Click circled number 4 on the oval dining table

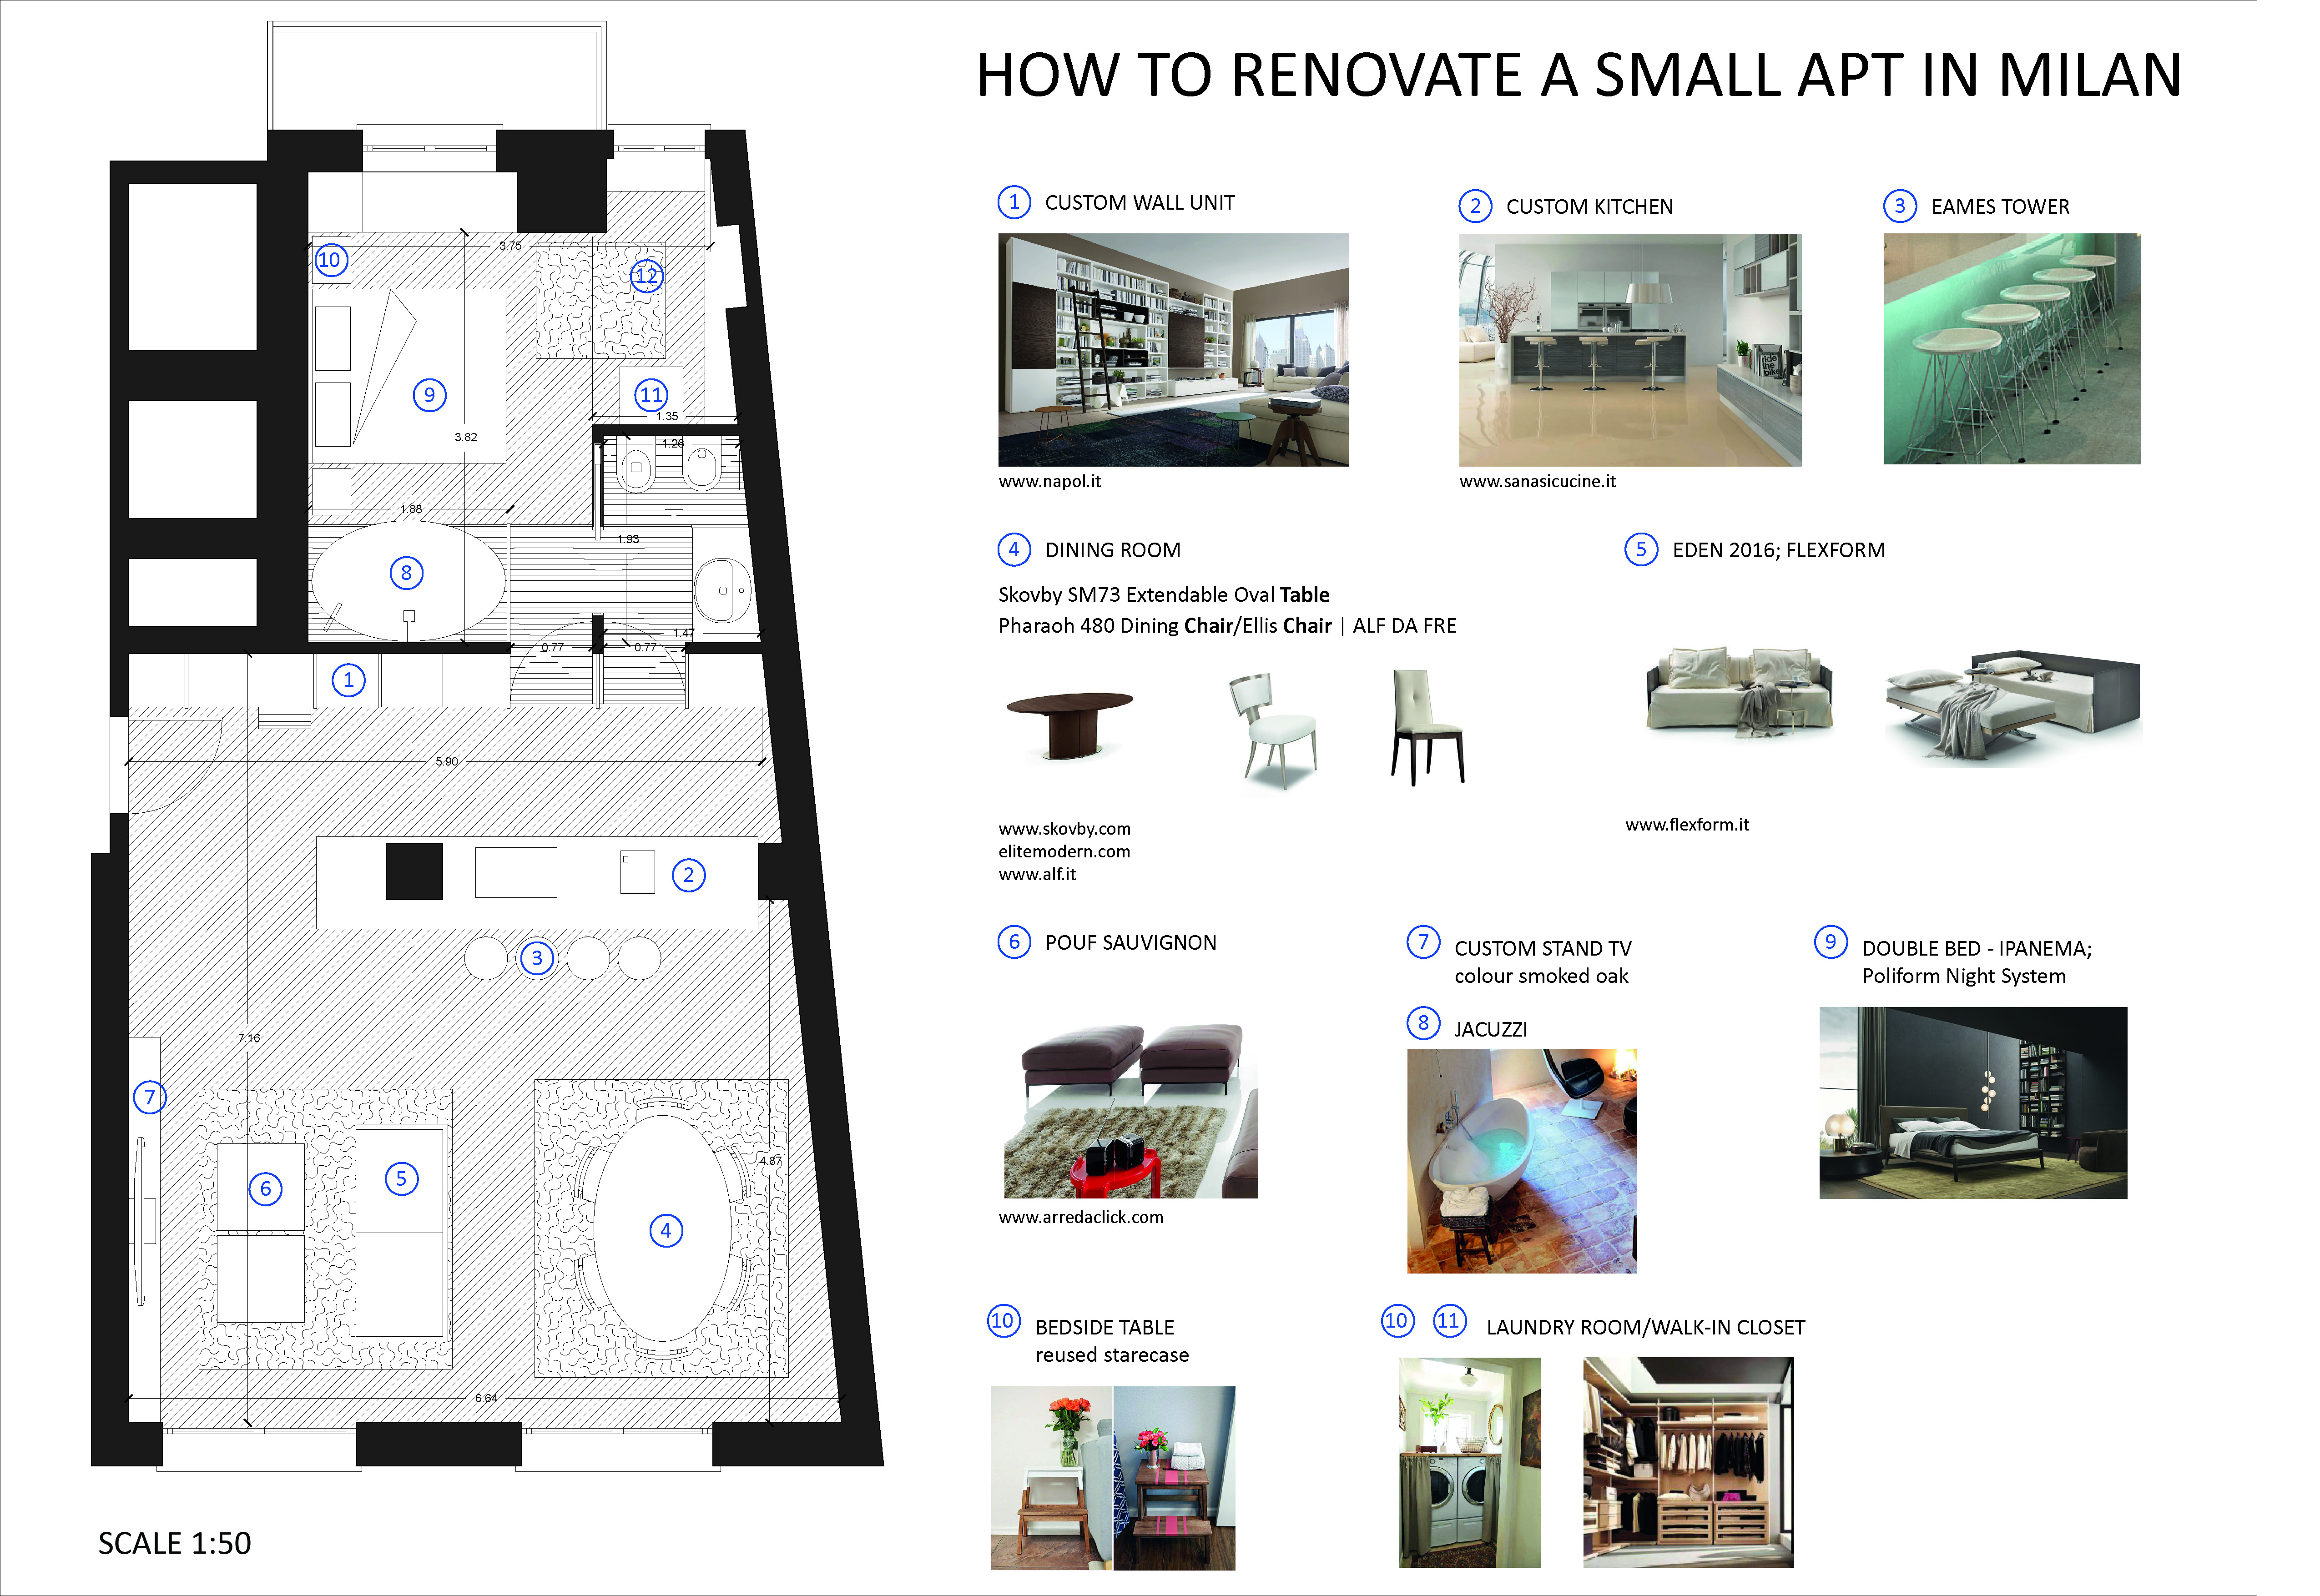(x=666, y=1231)
